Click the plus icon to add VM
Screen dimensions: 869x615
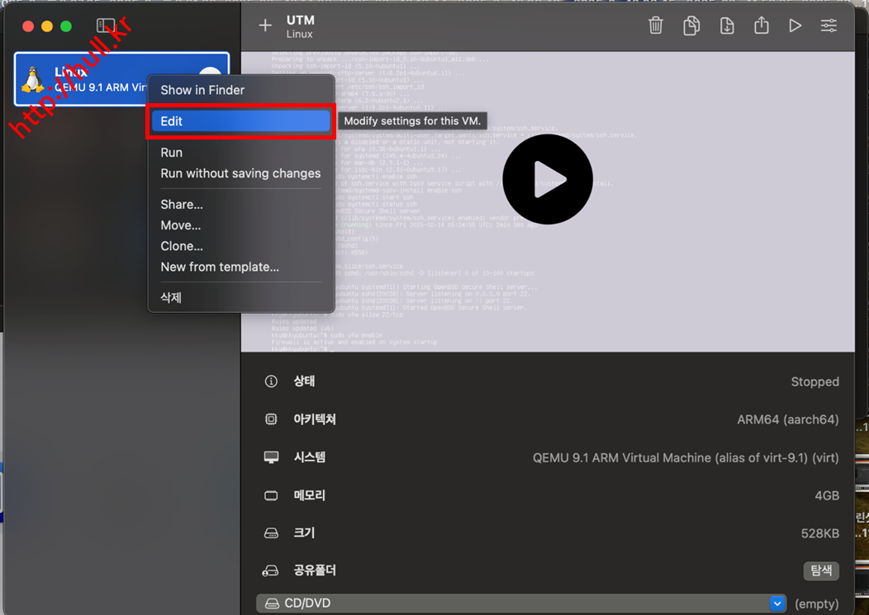265,26
